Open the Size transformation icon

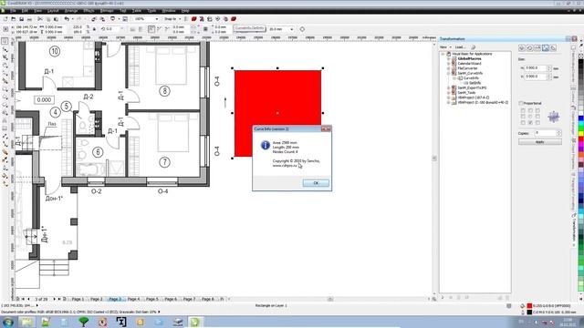pyautogui.click(x=546, y=48)
